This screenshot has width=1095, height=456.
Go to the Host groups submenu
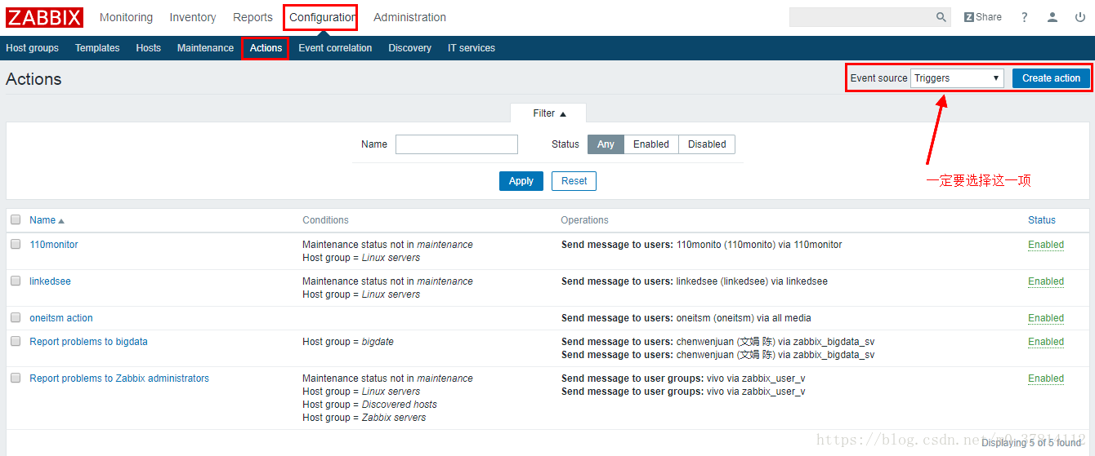click(x=32, y=48)
